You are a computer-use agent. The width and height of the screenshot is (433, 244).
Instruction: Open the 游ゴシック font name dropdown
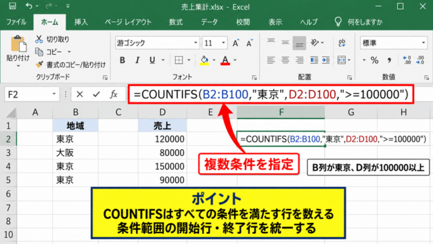[196, 43]
